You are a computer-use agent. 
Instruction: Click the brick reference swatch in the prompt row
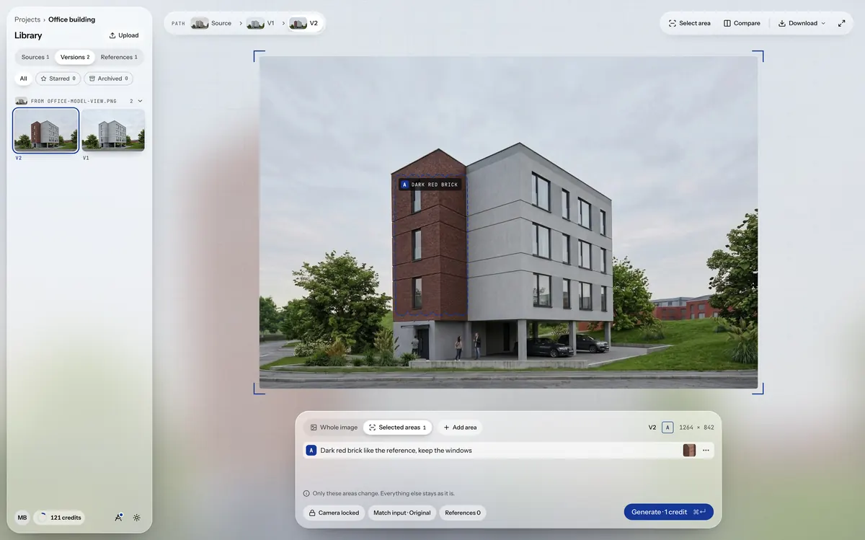click(689, 450)
